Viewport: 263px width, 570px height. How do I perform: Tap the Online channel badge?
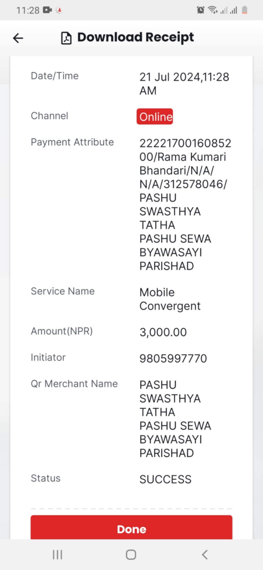coord(155,116)
